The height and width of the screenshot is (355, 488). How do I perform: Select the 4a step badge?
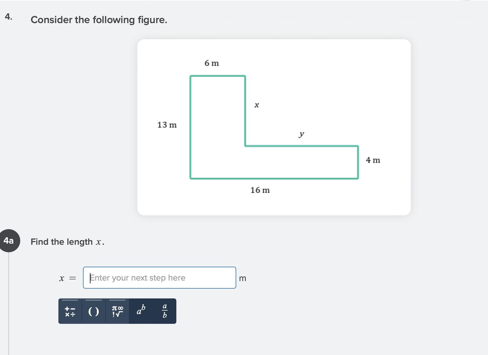click(9, 240)
